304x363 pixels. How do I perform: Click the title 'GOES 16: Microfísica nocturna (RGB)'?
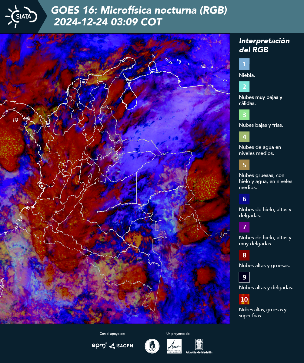pos(139,11)
